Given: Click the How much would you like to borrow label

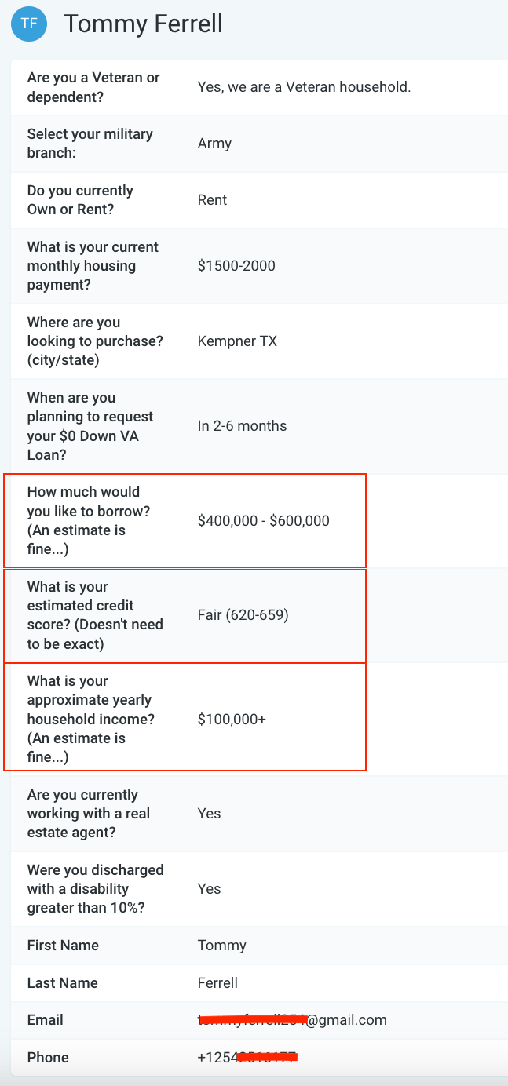Looking at the screenshot, I should point(89,521).
